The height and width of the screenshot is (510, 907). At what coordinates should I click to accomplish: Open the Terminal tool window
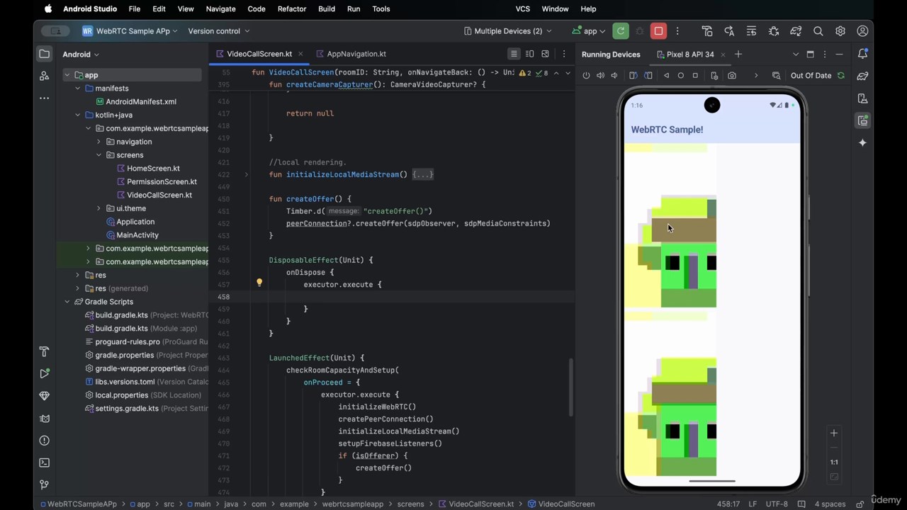coord(44,463)
